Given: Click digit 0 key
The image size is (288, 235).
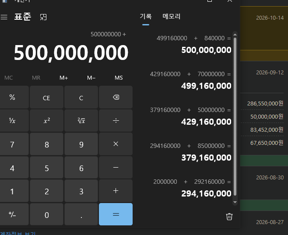Looking at the screenshot, I should (47, 214).
